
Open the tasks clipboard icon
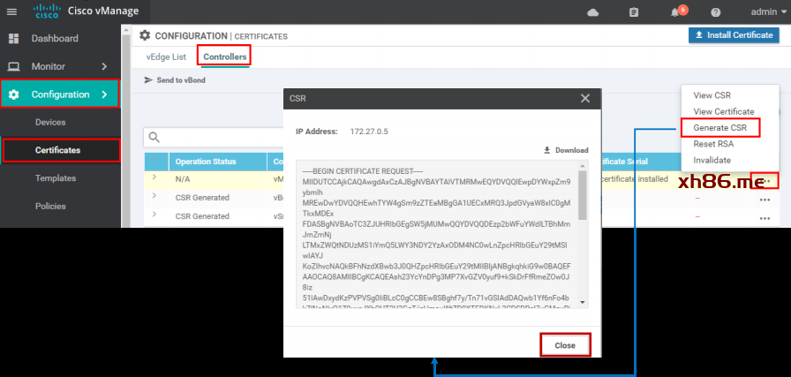[x=633, y=12]
